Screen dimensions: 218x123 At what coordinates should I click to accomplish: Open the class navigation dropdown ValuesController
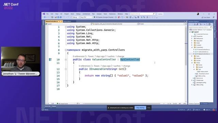[x=115, y=24]
